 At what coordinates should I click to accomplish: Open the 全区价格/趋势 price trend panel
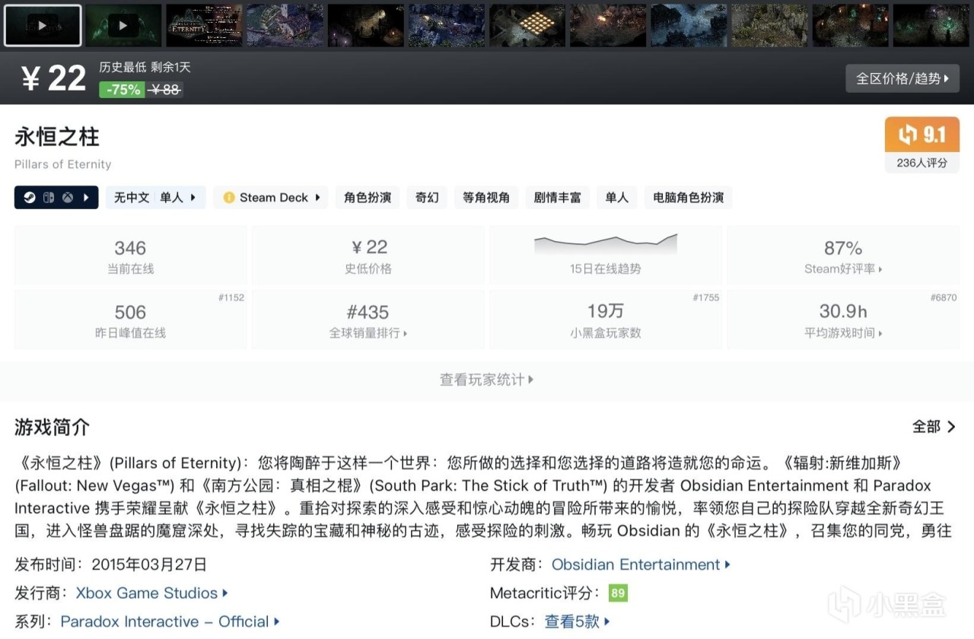902,78
